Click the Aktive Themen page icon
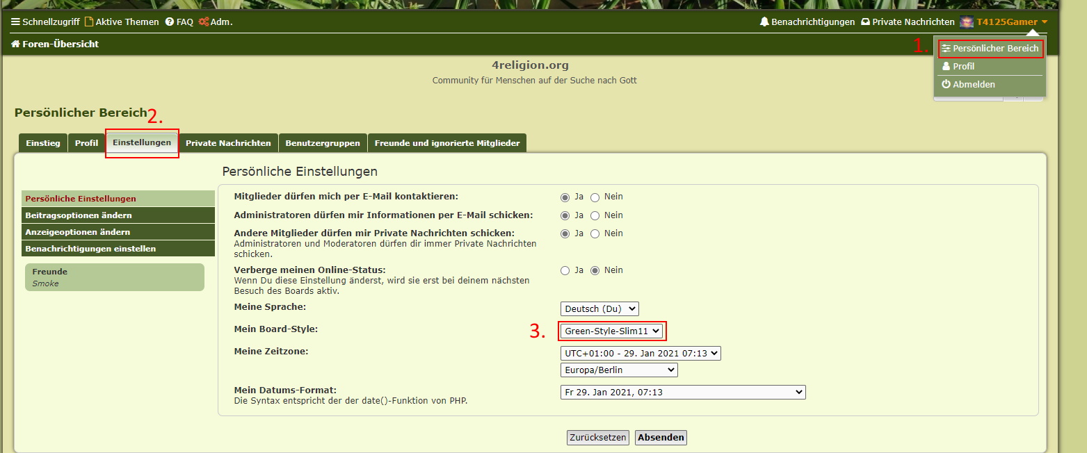The height and width of the screenshot is (453, 1087). pyautogui.click(x=88, y=22)
